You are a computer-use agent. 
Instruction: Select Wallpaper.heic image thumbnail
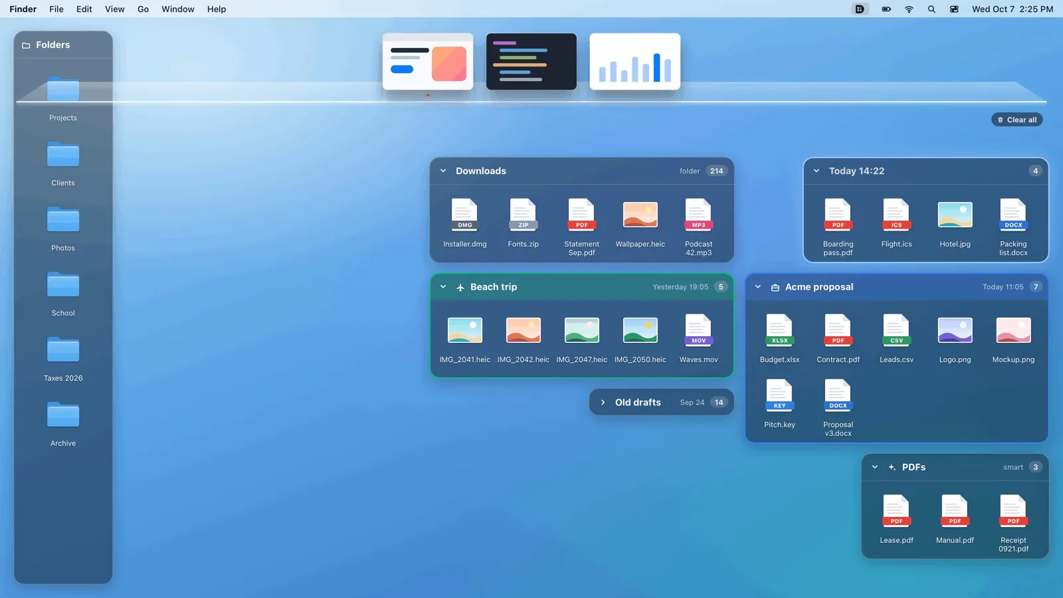pyautogui.click(x=640, y=223)
